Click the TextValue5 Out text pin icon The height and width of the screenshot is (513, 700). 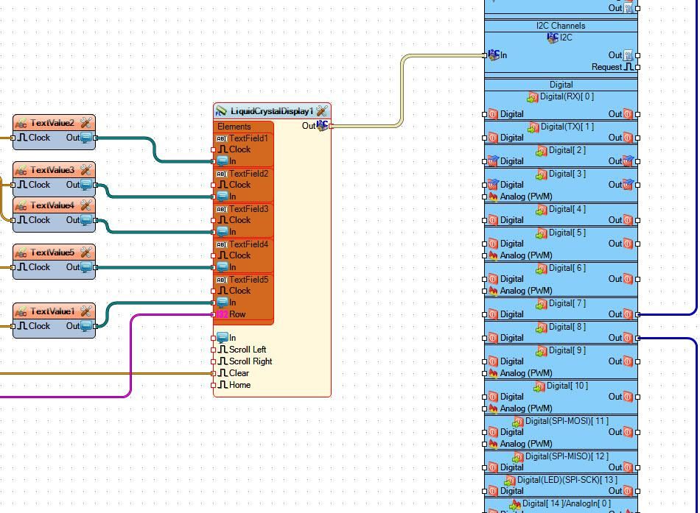pos(87,267)
